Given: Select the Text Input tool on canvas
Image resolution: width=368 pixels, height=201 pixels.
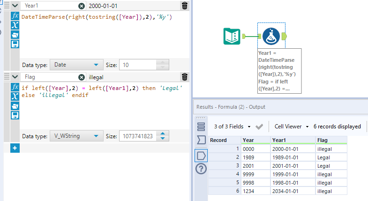Looking at the screenshot, I should pos(232,36).
